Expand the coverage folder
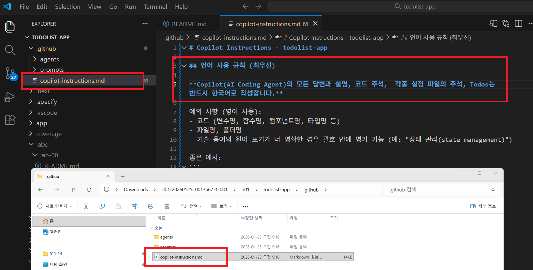The width and height of the screenshot is (533, 270). [31, 134]
